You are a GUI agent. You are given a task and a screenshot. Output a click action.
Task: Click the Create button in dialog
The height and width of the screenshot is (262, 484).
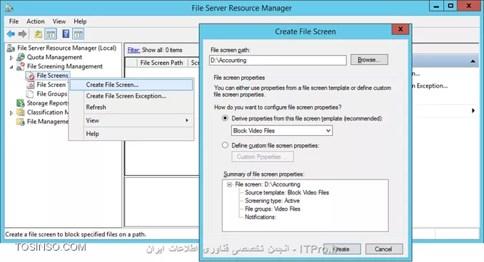tap(342, 249)
